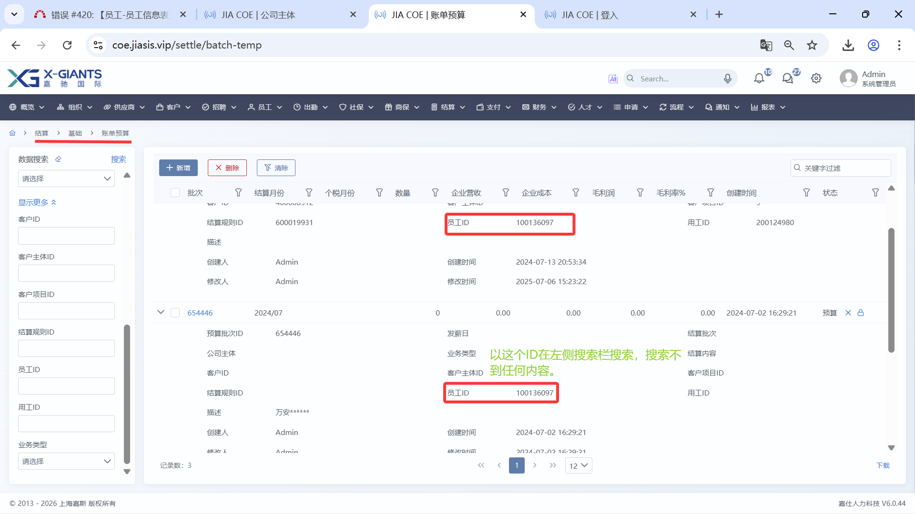Check the checkbox for batch 654446
This screenshot has width=915, height=514.
175,313
